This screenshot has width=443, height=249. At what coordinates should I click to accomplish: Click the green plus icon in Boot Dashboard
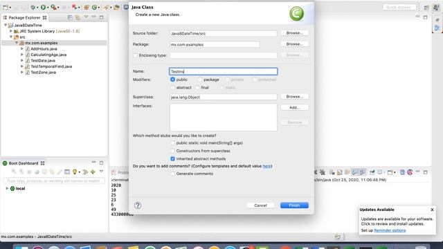(93, 172)
